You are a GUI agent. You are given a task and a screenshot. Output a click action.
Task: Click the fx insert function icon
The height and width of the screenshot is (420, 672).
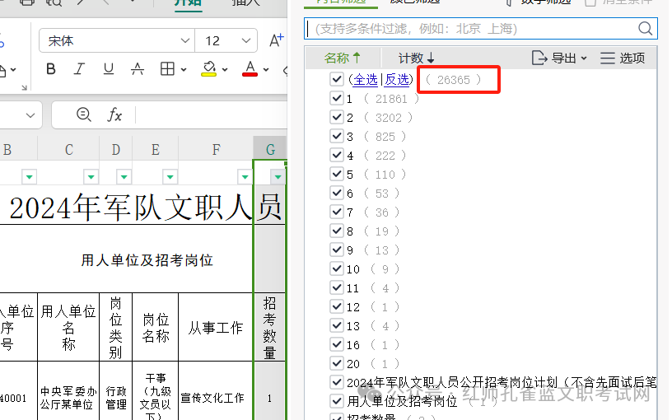click(115, 114)
